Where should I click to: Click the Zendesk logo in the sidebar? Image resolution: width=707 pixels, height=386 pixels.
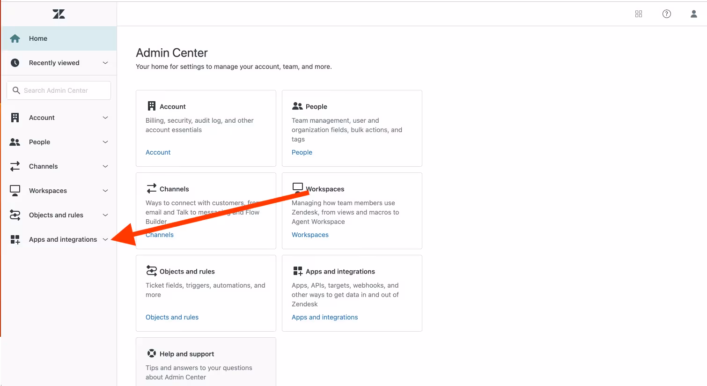pyautogui.click(x=59, y=14)
